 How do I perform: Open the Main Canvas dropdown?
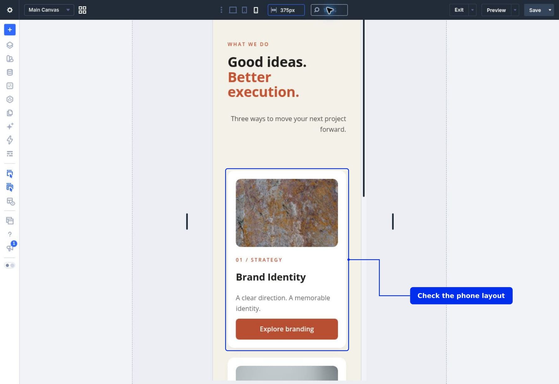point(49,10)
